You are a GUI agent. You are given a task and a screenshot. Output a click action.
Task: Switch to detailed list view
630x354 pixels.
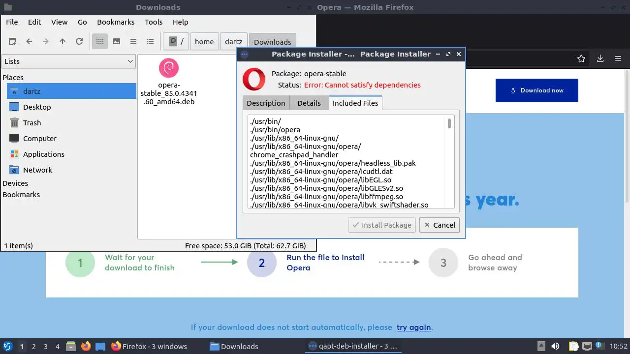(x=150, y=42)
